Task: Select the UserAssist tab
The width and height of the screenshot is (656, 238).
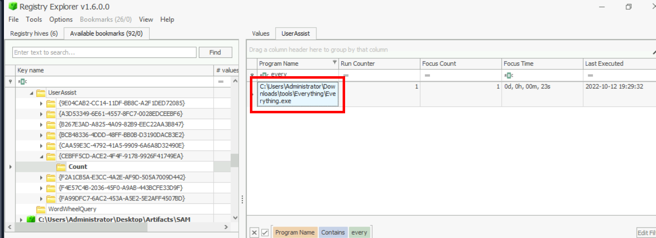Action: click(296, 34)
